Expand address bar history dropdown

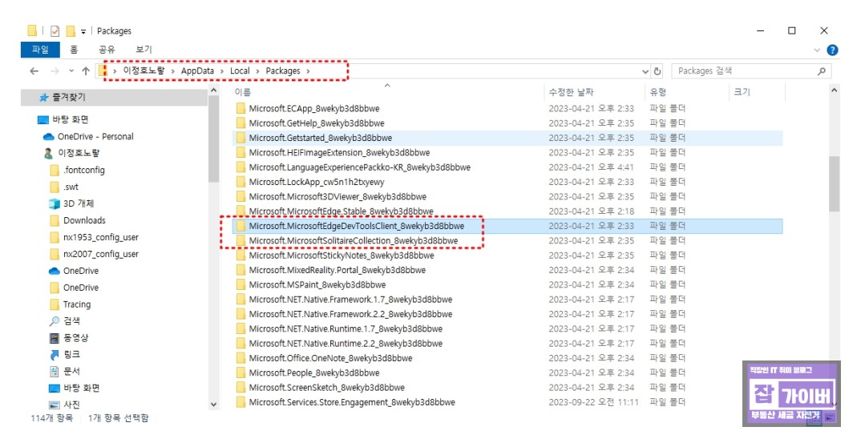coord(645,71)
